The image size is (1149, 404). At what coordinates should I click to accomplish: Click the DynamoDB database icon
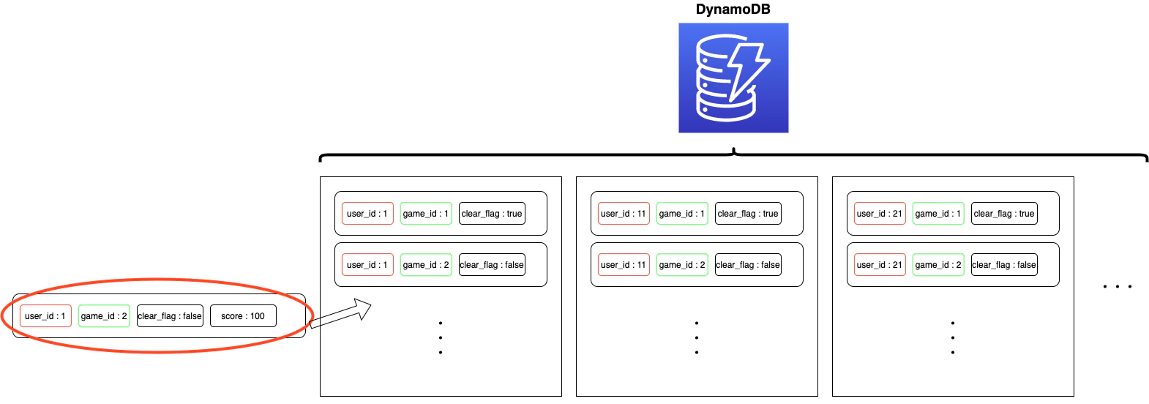coord(733,78)
